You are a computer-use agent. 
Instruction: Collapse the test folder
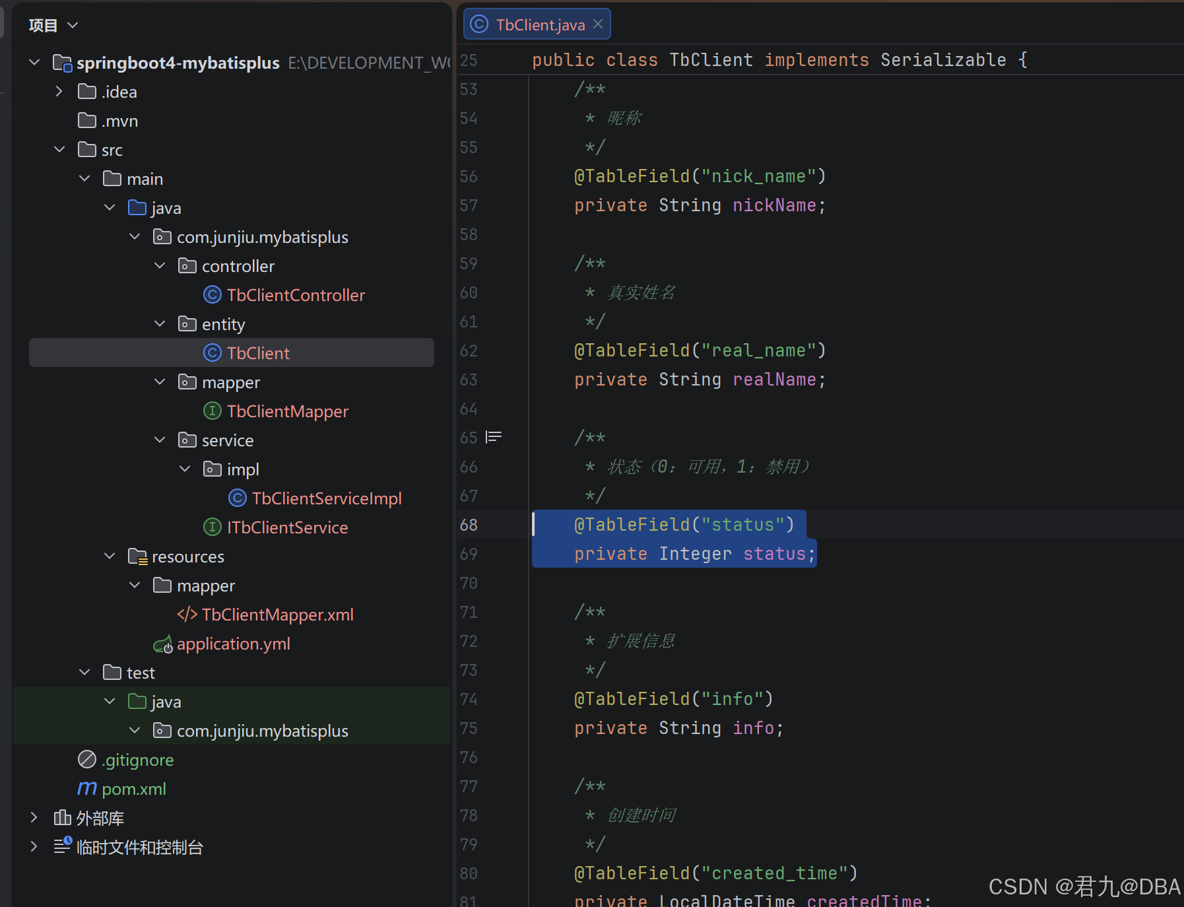coord(84,672)
